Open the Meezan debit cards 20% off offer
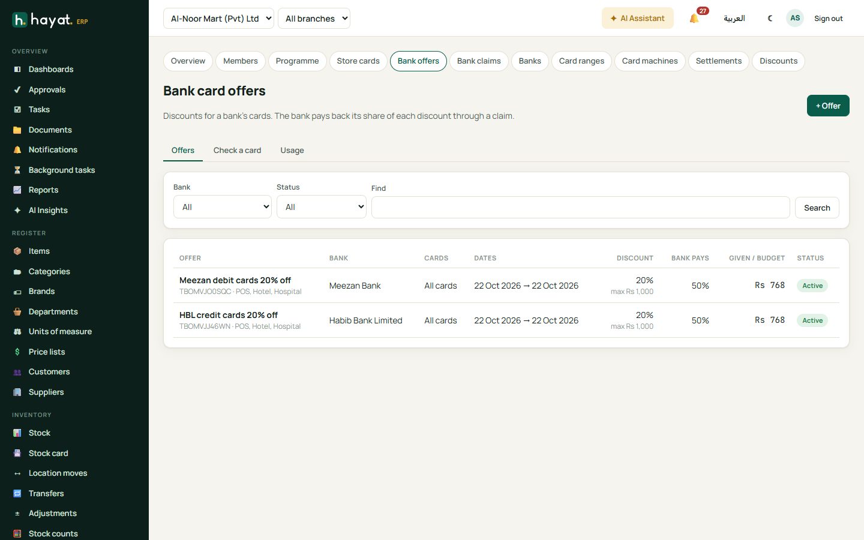This screenshot has width=864, height=540. tap(235, 280)
